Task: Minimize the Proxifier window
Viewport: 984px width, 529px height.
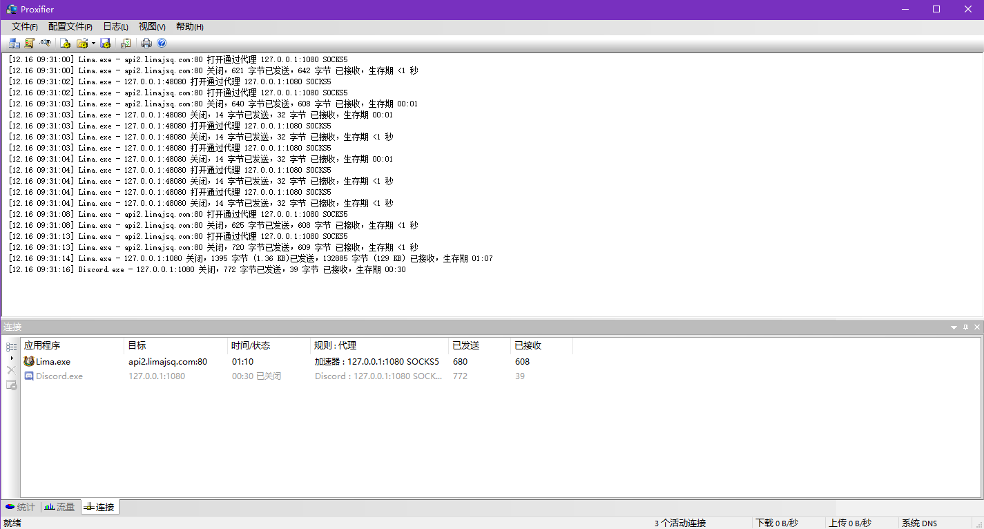Action: 905,9
